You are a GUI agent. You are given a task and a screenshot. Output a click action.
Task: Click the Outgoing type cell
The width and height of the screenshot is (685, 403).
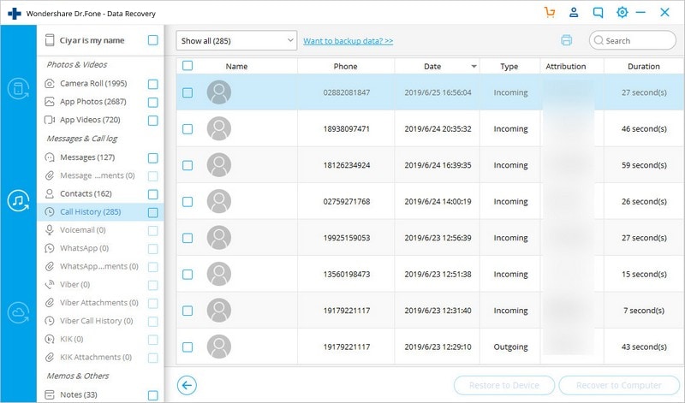pyautogui.click(x=510, y=347)
